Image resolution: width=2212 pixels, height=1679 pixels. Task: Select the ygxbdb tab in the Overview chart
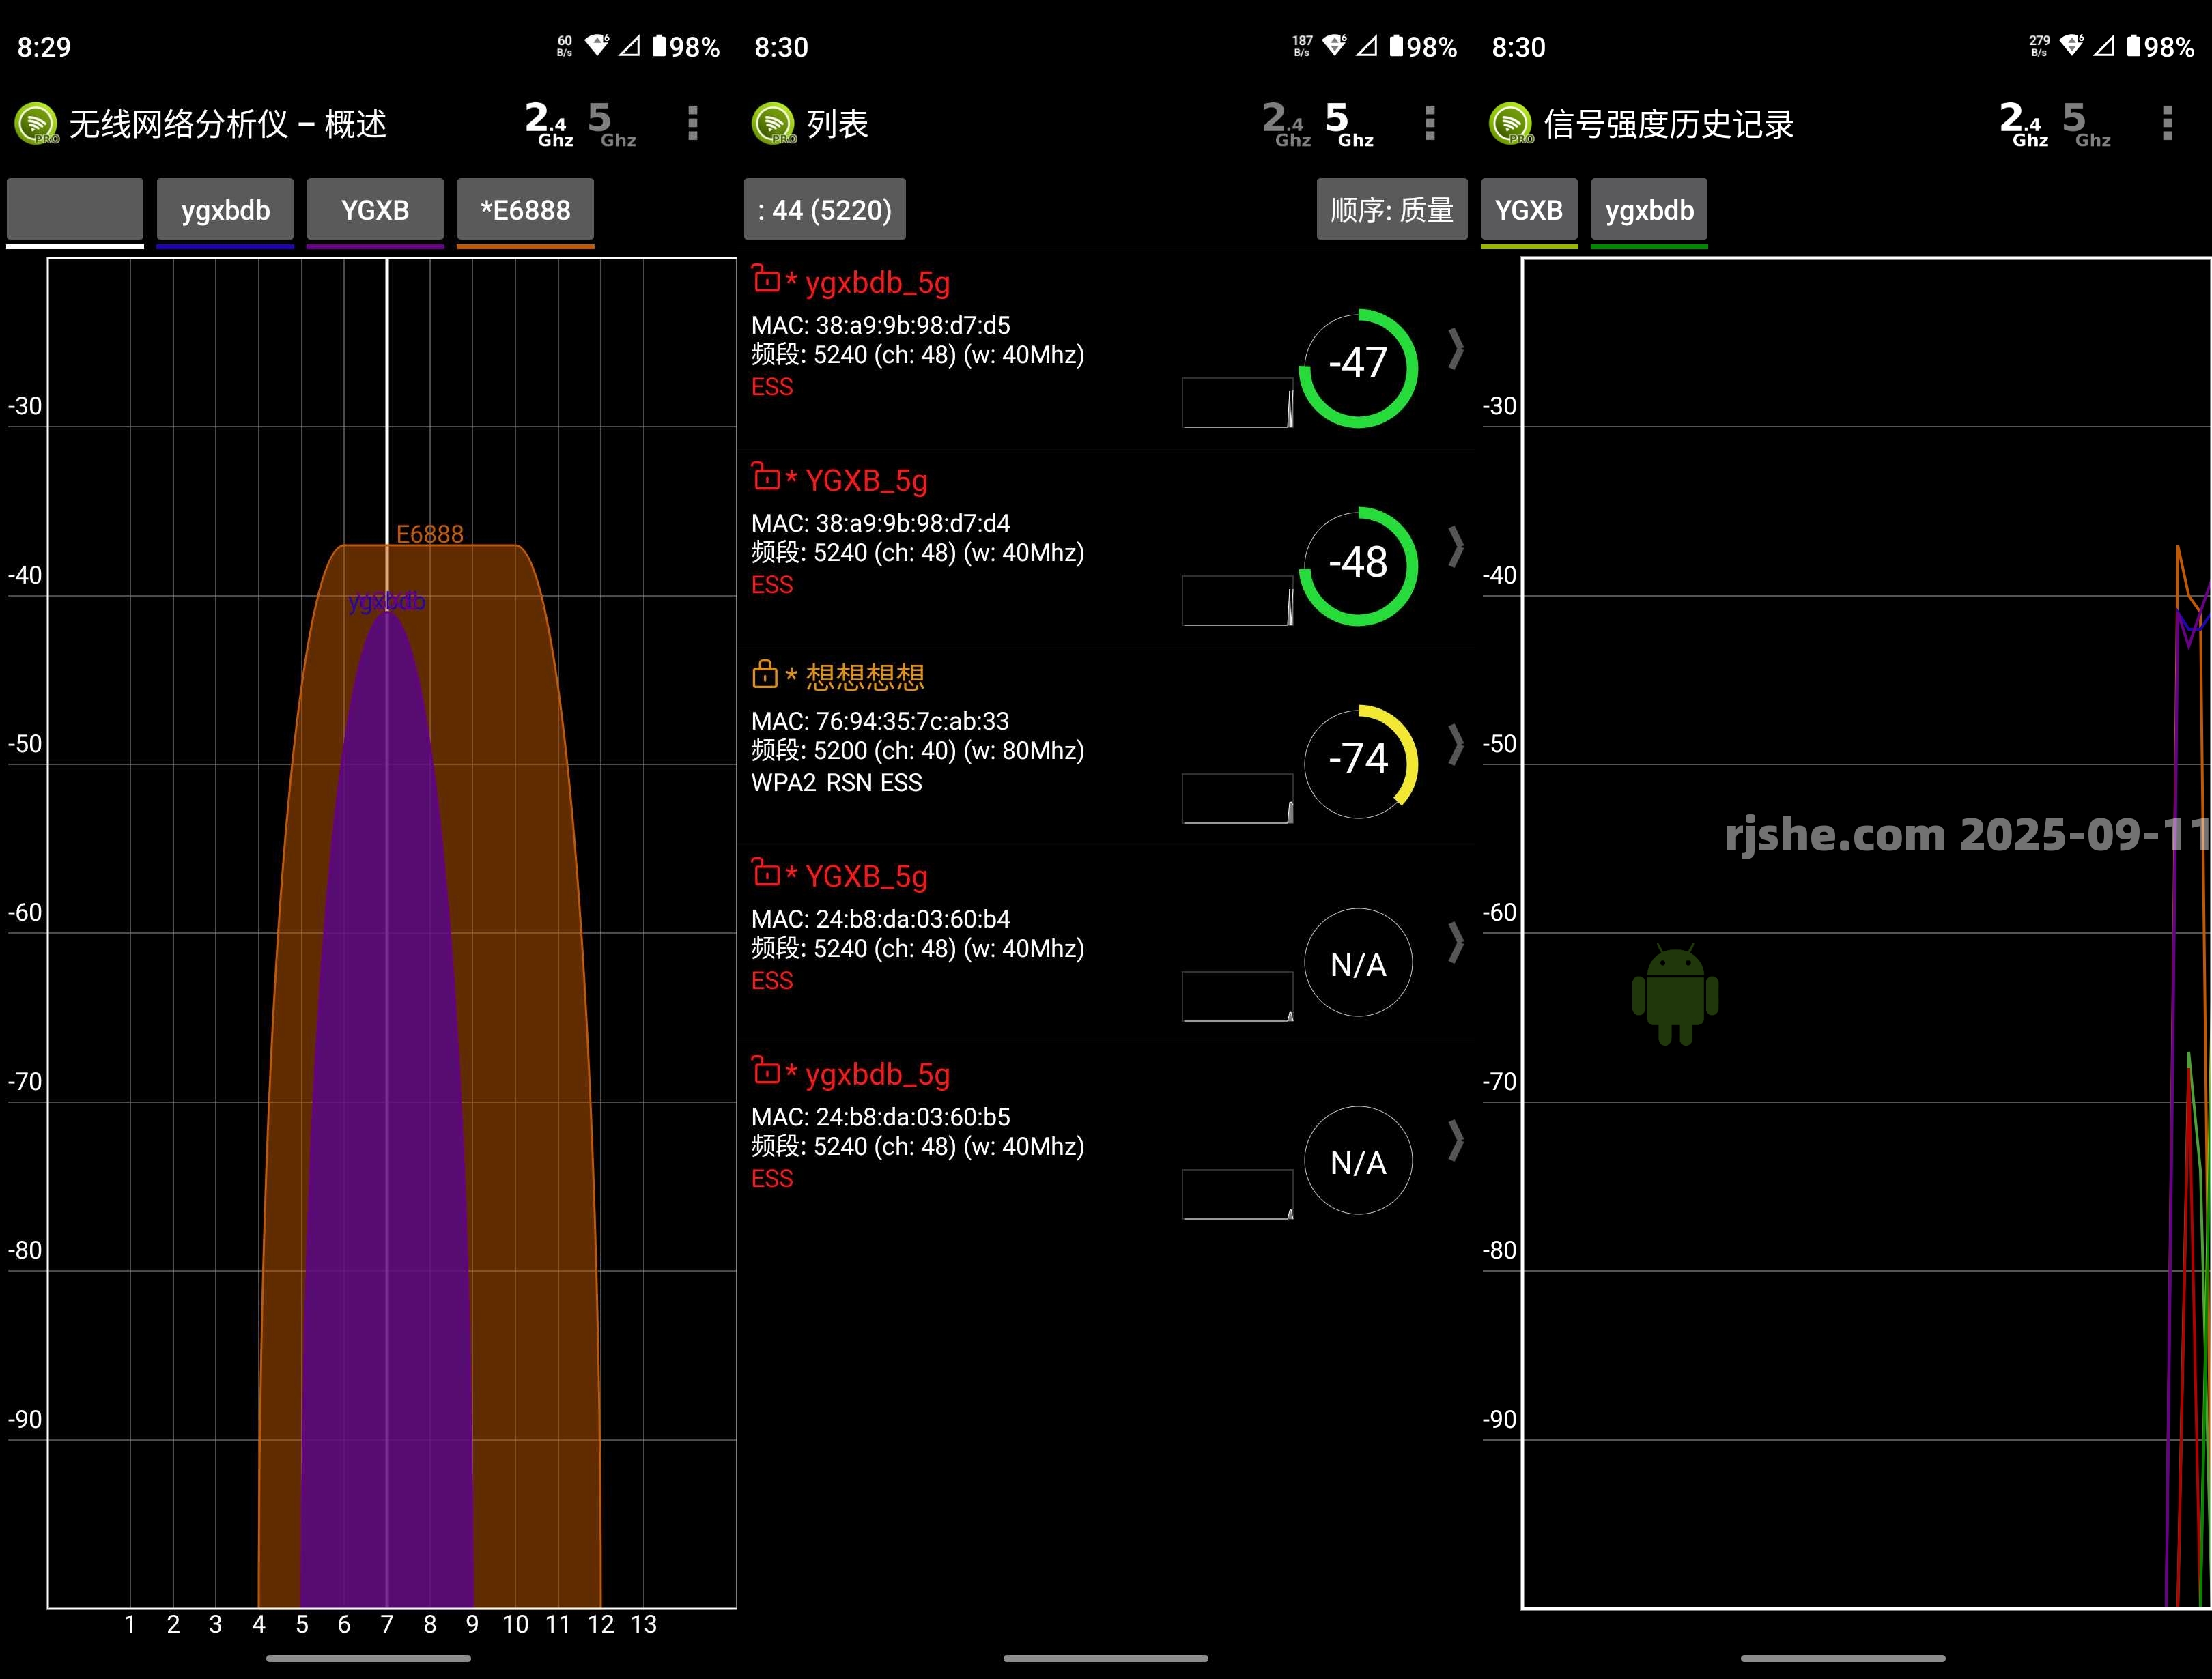tap(225, 210)
